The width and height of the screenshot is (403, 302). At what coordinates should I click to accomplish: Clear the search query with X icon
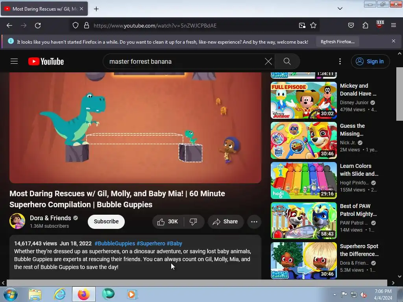(x=268, y=61)
